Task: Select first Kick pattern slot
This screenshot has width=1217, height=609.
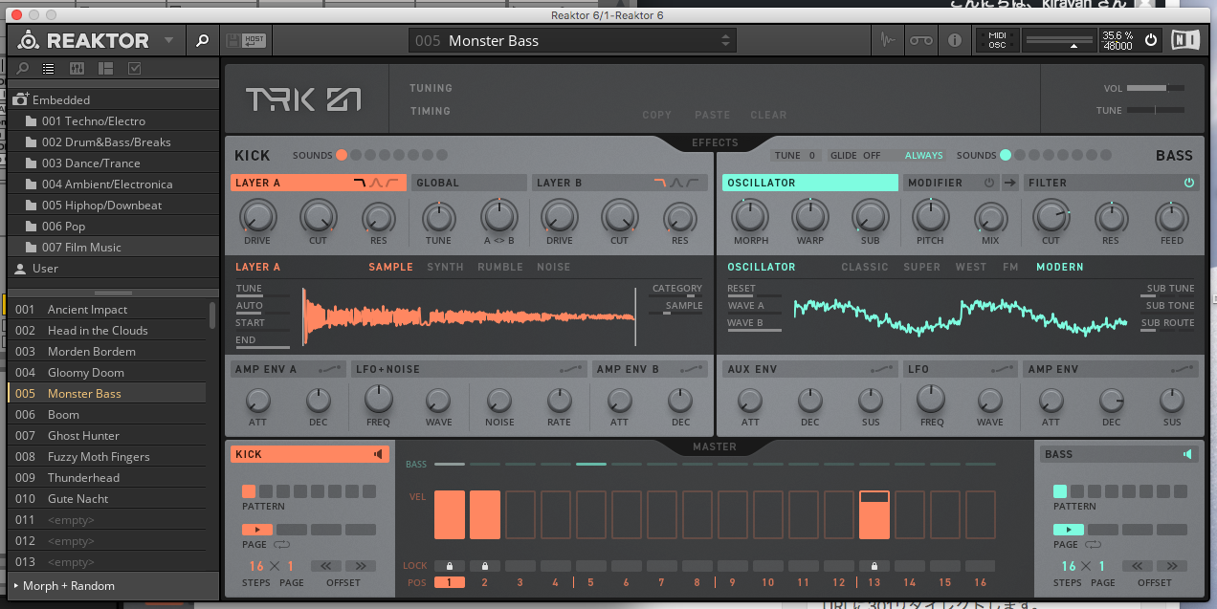Action: [x=248, y=491]
